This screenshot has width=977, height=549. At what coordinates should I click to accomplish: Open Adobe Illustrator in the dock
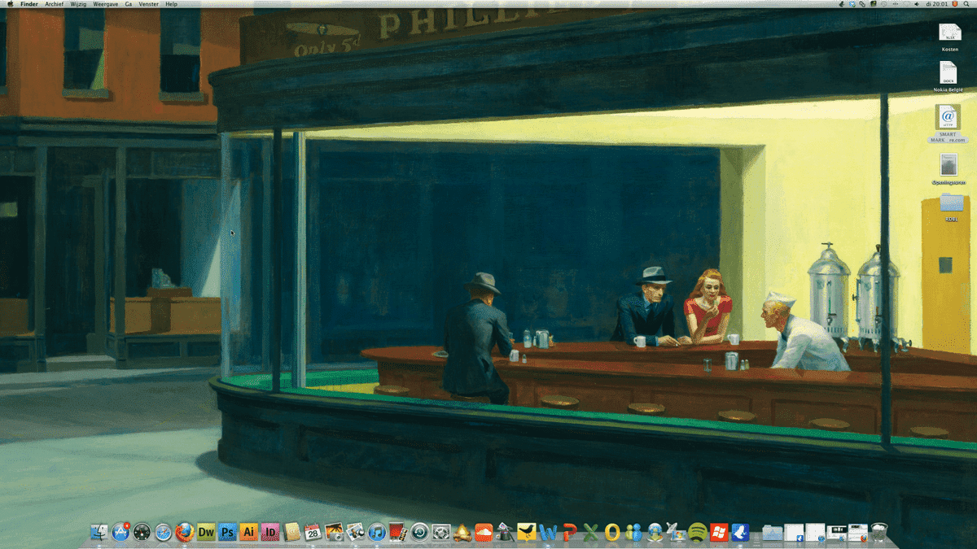pyautogui.click(x=249, y=533)
